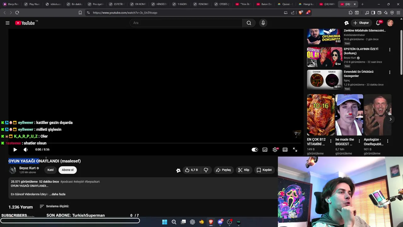Join the channel via Katıl
403x227 pixels.
(x=50, y=170)
